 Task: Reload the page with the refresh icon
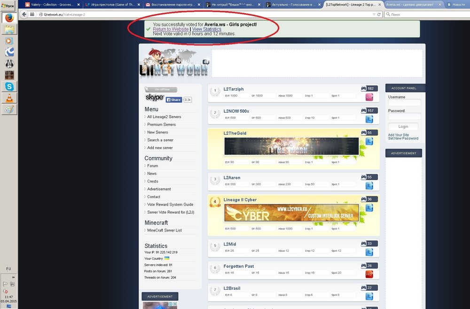click(x=379, y=15)
